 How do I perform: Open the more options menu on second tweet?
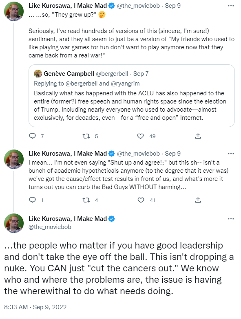click(231, 154)
